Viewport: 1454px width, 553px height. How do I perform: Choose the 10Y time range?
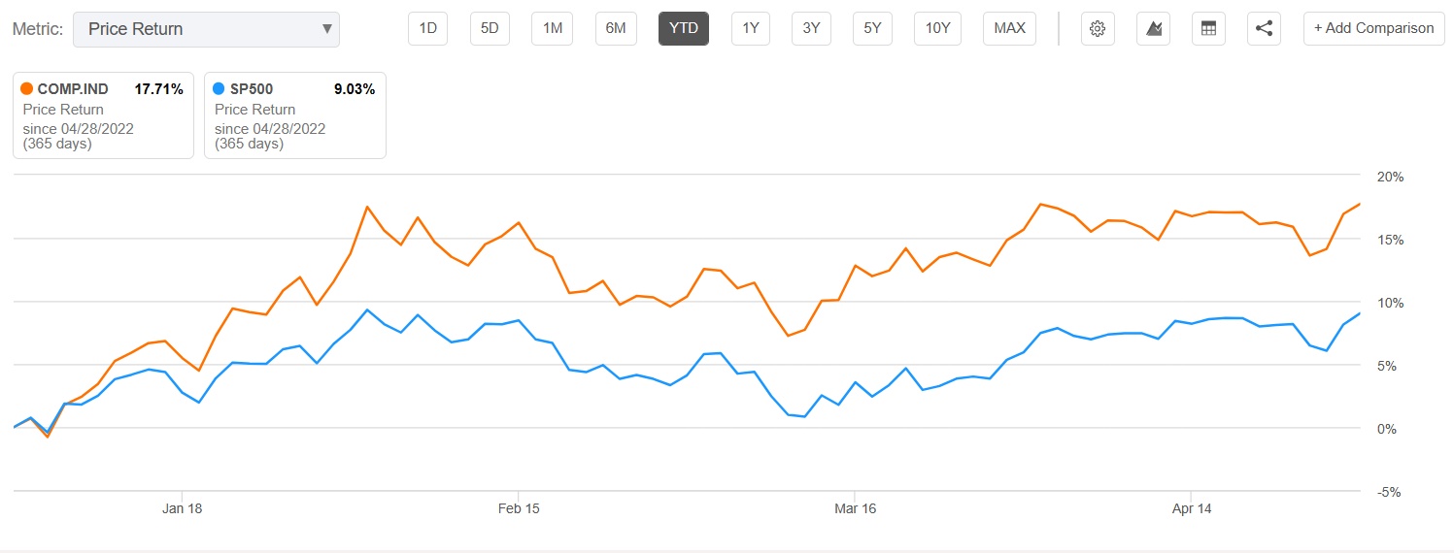(937, 28)
